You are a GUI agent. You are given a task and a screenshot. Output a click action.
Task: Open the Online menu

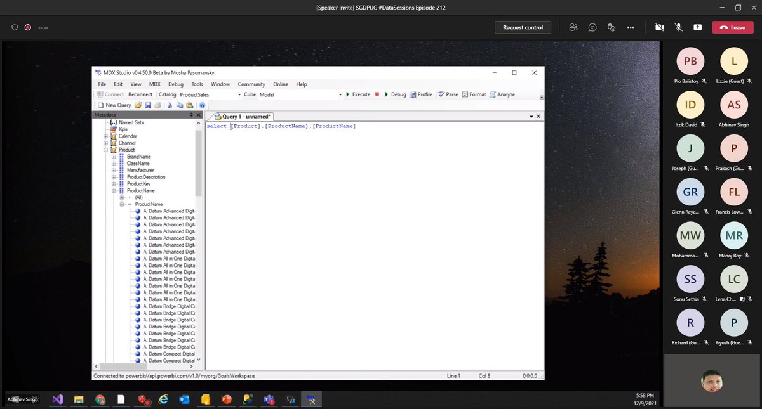[x=281, y=84]
